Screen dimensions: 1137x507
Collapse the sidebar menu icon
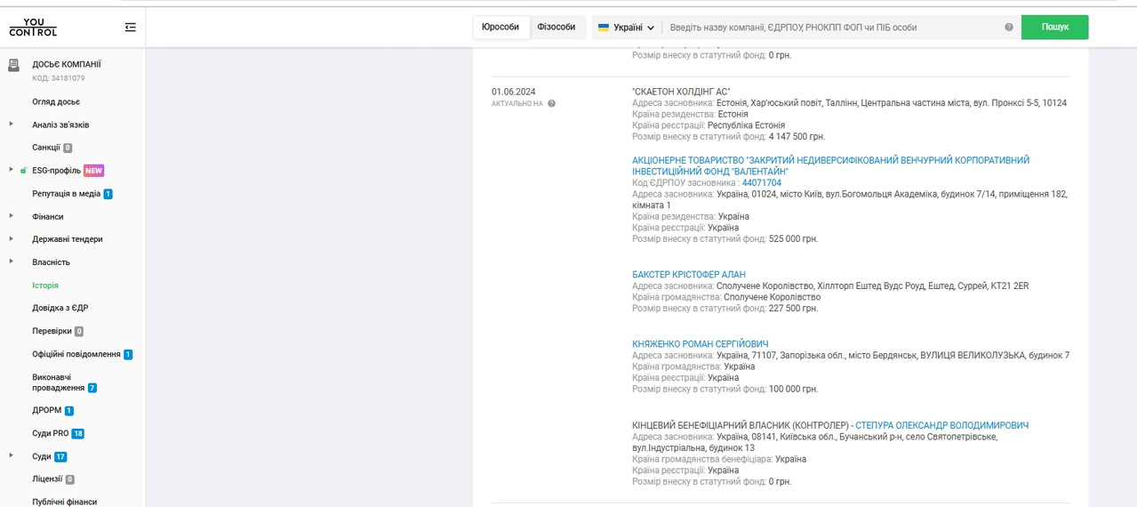(x=131, y=28)
